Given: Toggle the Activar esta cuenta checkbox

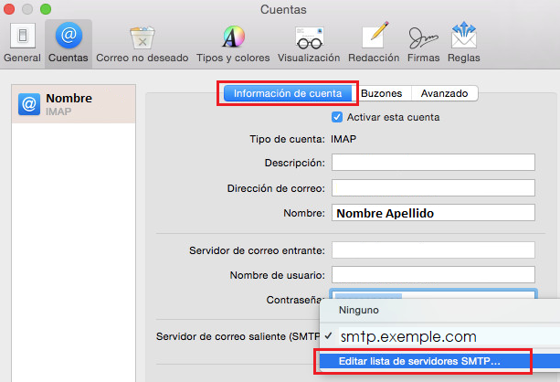Looking at the screenshot, I should tap(337, 117).
